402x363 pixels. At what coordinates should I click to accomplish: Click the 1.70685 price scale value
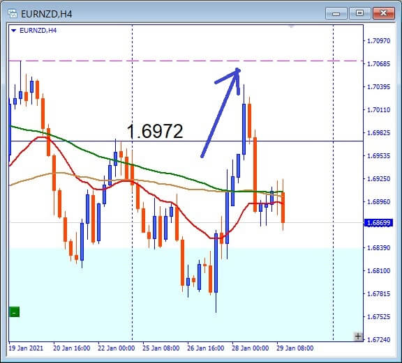point(378,64)
